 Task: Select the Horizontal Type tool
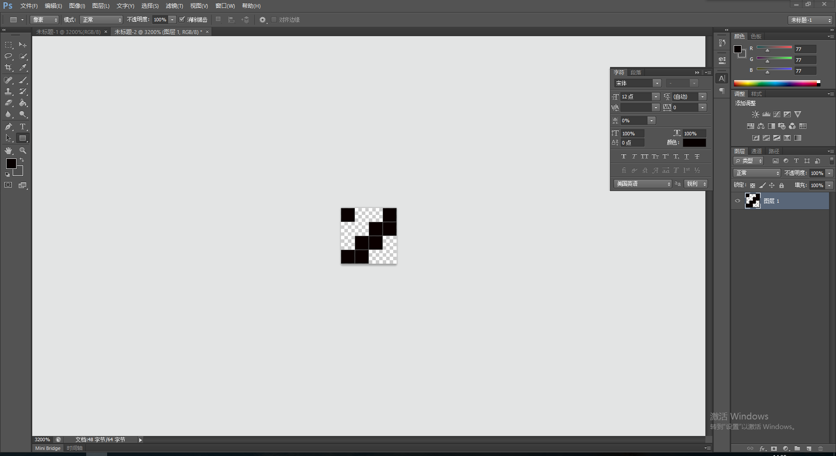pos(23,127)
